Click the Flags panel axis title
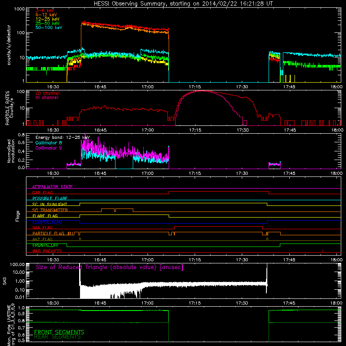 point(17,216)
